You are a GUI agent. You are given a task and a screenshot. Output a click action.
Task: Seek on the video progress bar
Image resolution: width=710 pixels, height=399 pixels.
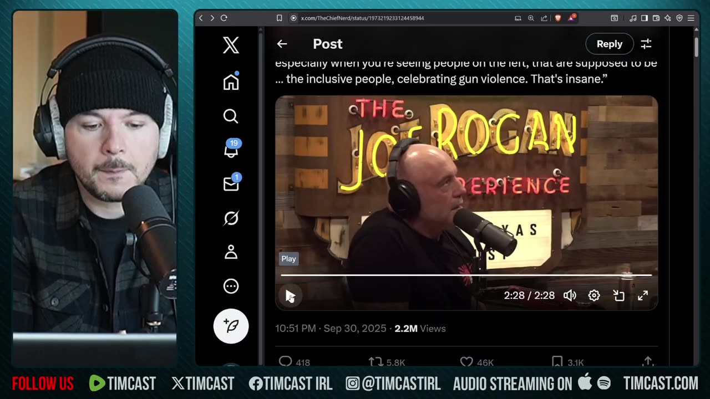click(466, 275)
